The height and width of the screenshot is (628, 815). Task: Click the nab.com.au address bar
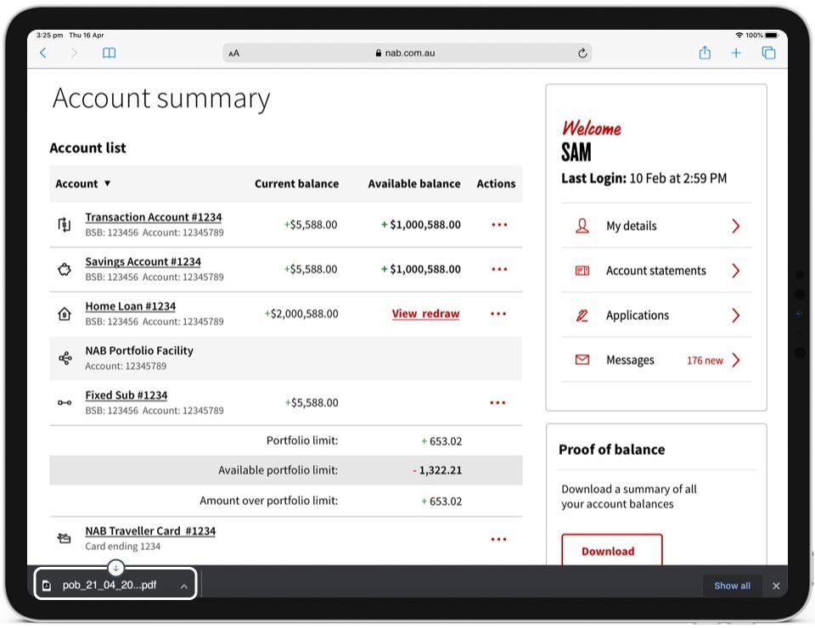point(407,53)
